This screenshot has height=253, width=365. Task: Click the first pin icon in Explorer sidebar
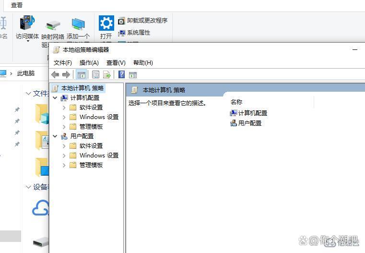point(17,109)
